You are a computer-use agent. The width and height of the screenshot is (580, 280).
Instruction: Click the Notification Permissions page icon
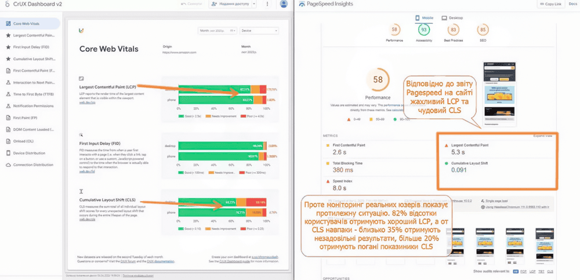pos(8,106)
